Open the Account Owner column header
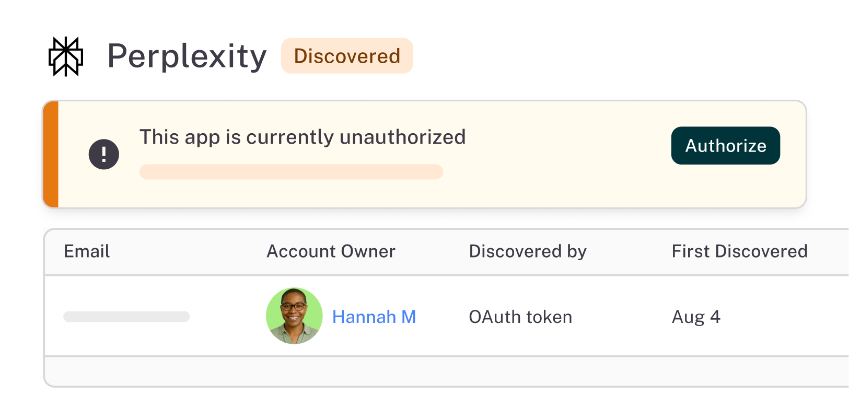849x418 pixels. click(331, 251)
